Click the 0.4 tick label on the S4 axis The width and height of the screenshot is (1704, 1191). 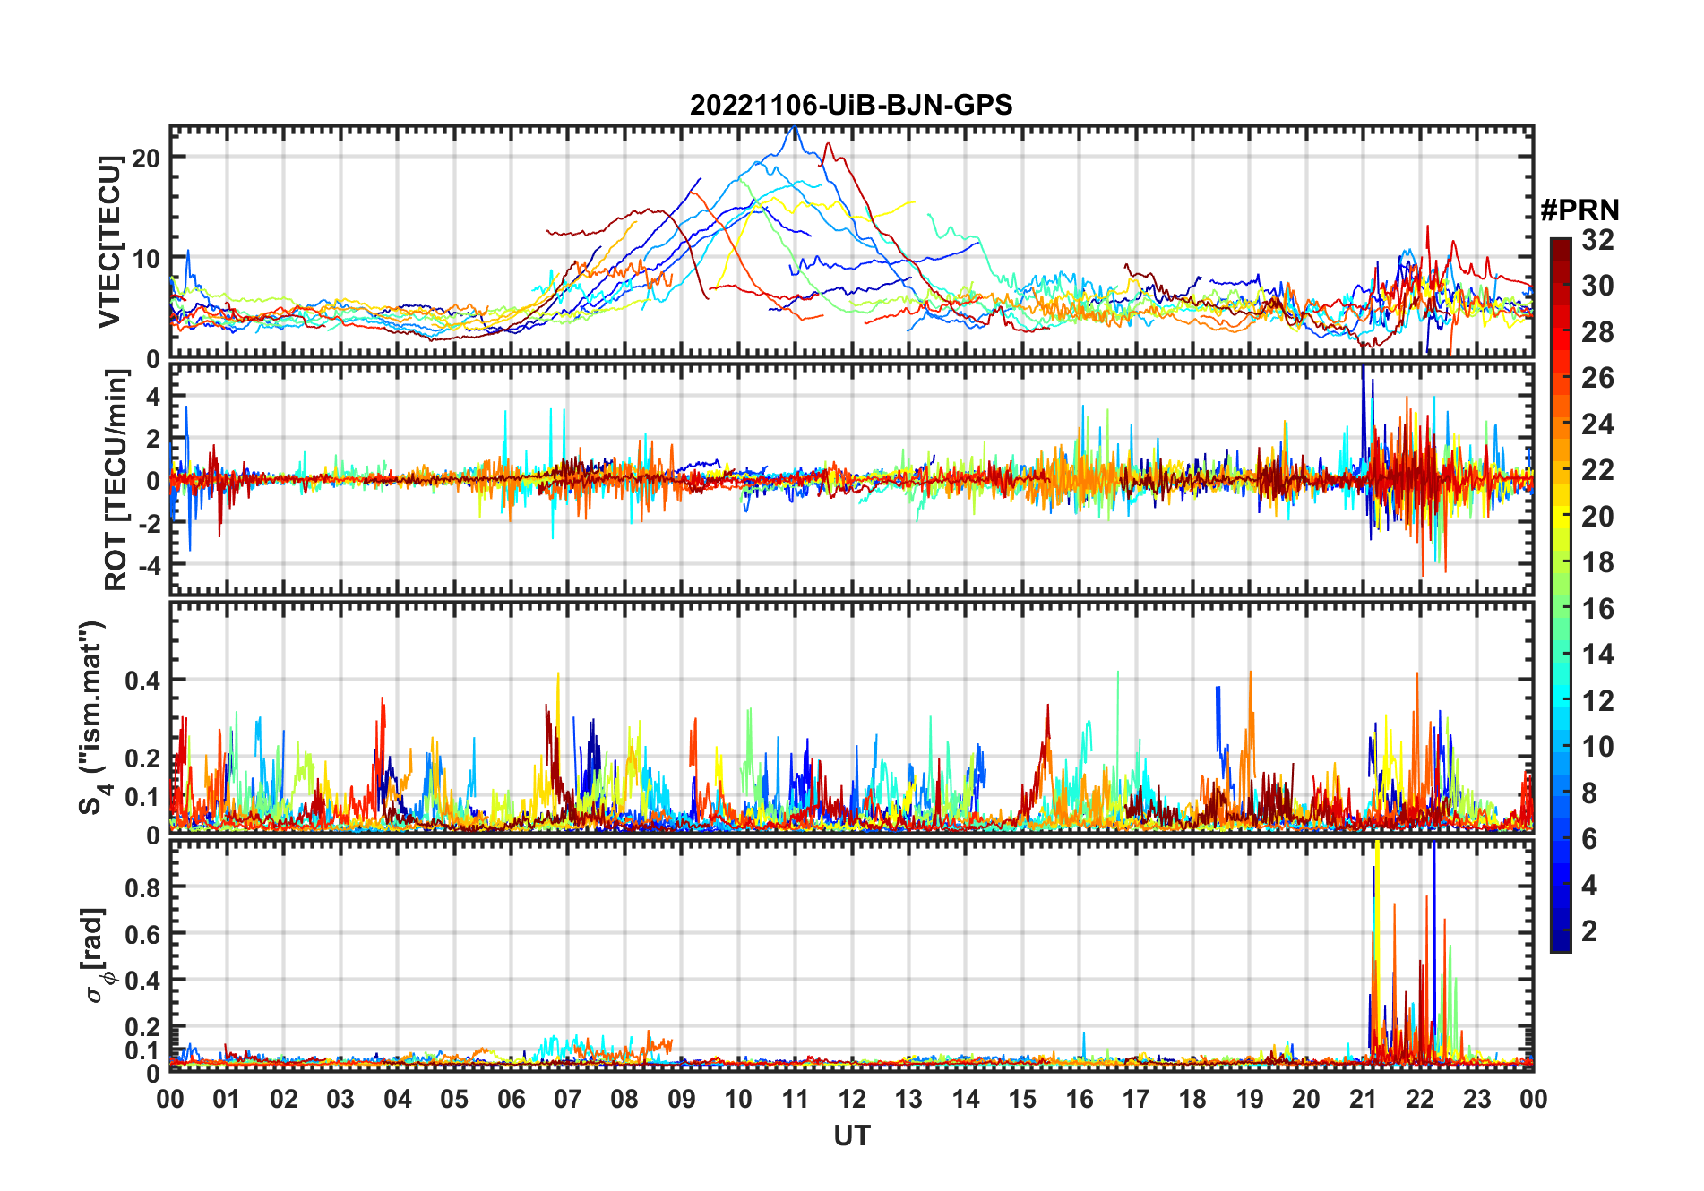[142, 681]
